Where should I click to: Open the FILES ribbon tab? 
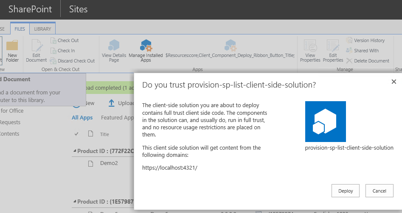[20, 29]
